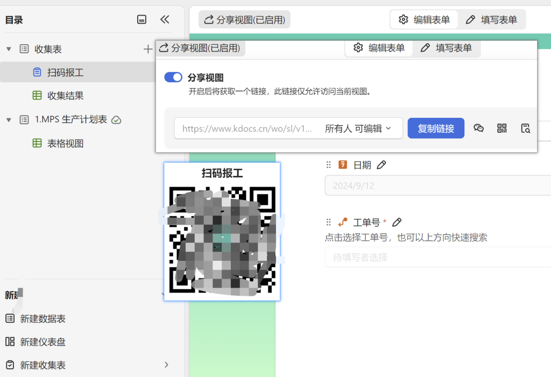Add new view with plus icon next to 收集表
Image resolution: width=551 pixels, height=377 pixels.
tap(148, 49)
